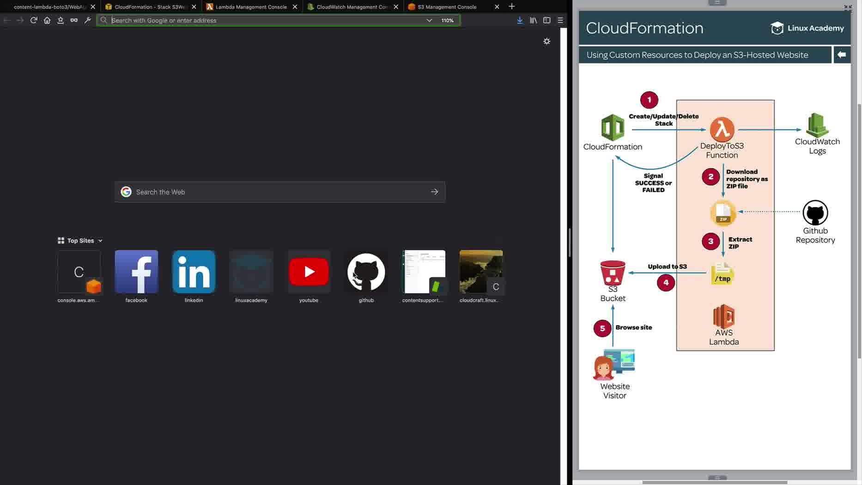Click the toolbar icon right of Home
The height and width of the screenshot is (485, 862).
pyautogui.click(x=61, y=20)
